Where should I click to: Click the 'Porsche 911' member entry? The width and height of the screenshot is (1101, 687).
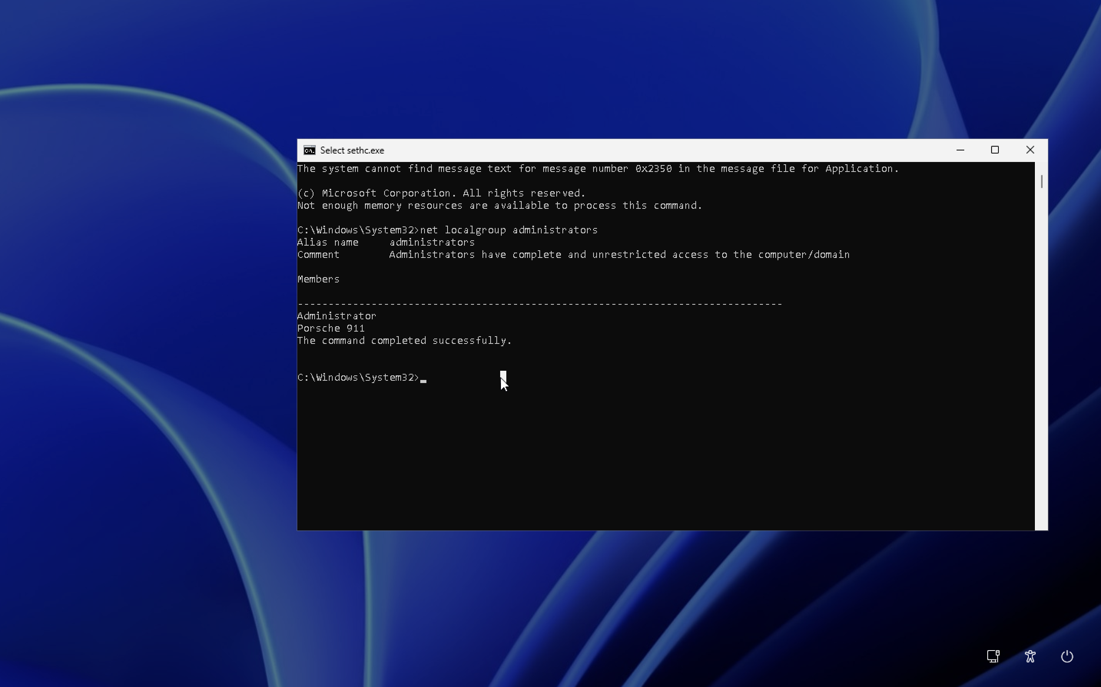coord(331,328)
